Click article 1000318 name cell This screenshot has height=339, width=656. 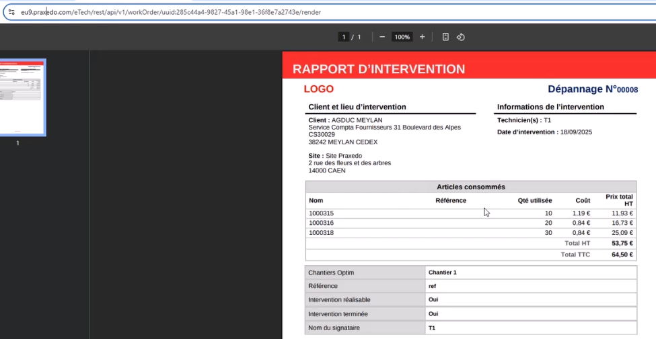click(322, 233)
